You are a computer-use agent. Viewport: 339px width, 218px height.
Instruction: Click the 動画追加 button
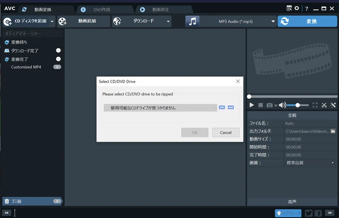pos(83,21)
